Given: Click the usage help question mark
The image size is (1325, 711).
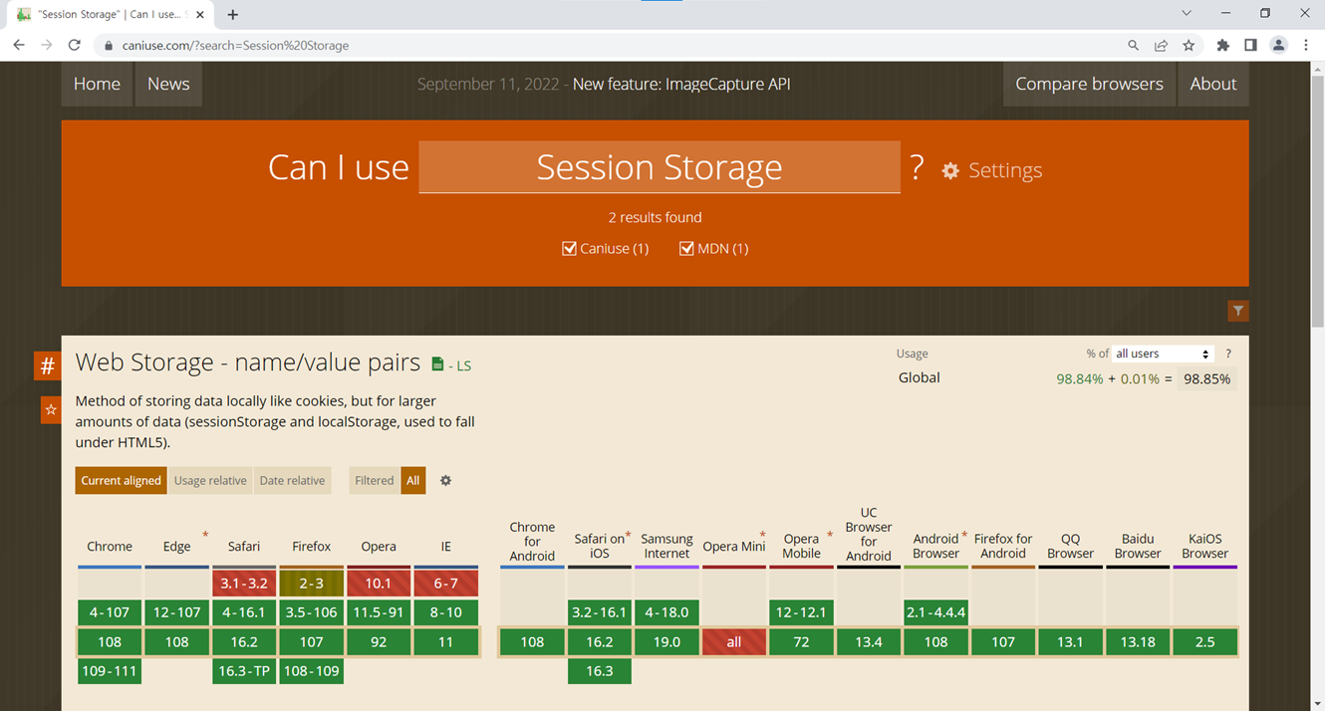Looking at the screenshot, I should point(1228,354).
